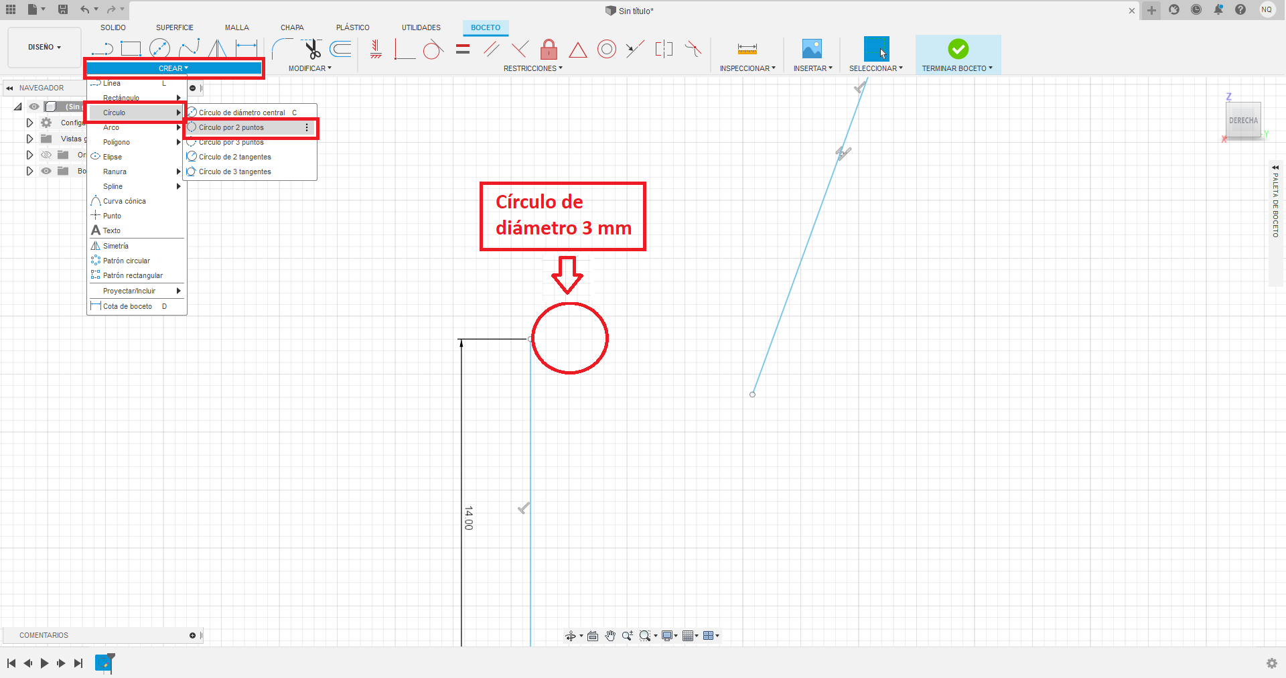Open the SELECCIONAR dropdown
1286x678 pixels.
click(876, 68)
